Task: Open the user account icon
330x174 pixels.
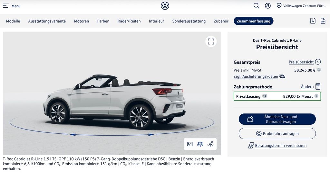Action: click(x=268, y=6)
